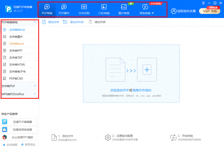Viewport: 224px width, 148px height.
Task: Click the VIP 充值 button
Action: (210, 11)
